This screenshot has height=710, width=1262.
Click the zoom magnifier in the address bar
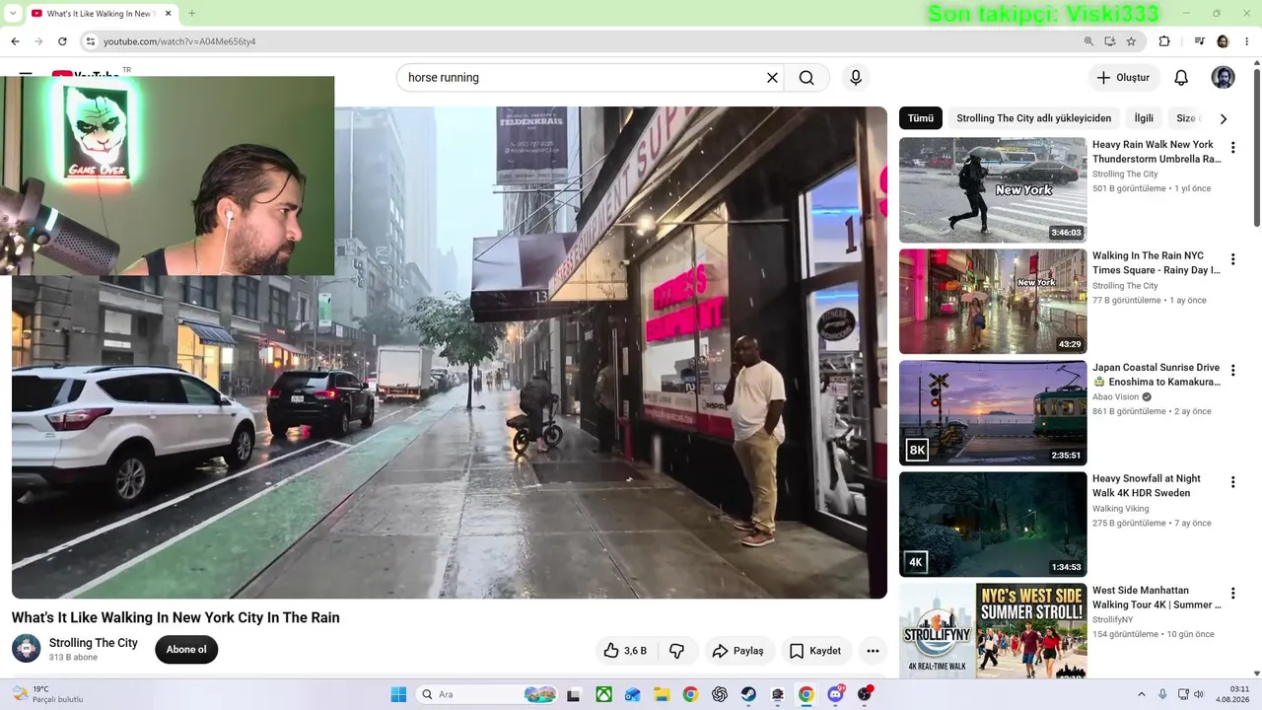pos(1088,41)
